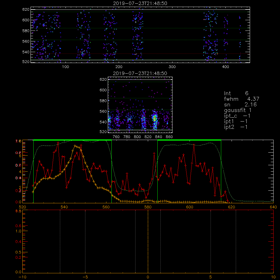Click x-axis label 840 of the small image panel
The image size is (280, 280).
coord(158,137)
